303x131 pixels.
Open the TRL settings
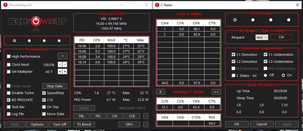(x=81, y=116)
